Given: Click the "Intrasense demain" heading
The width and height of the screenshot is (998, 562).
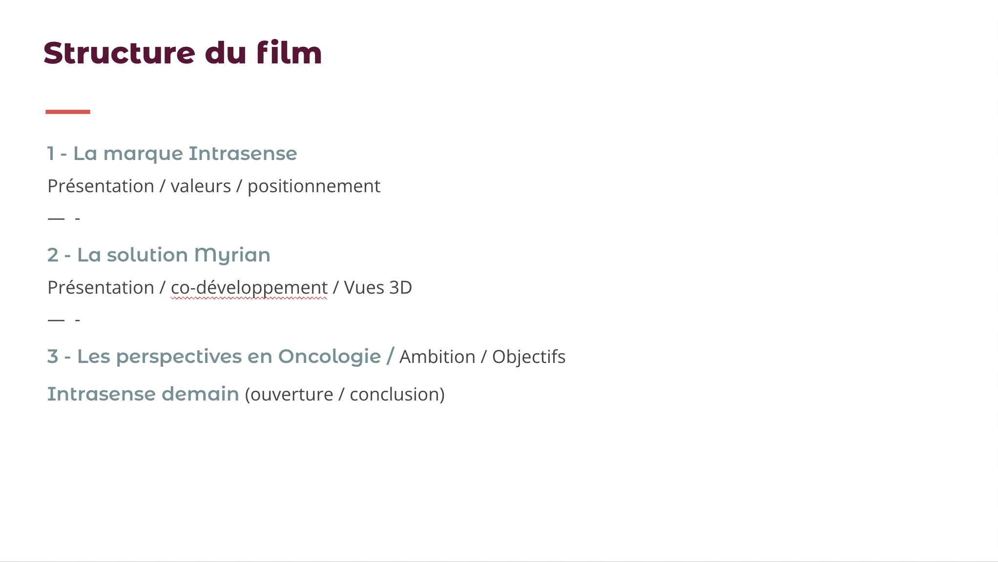Looking at the screenshot, I should [x=143, y=394].
